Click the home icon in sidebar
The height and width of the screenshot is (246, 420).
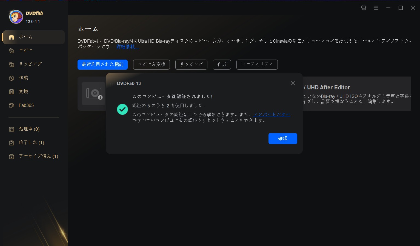tap(12, 37)
